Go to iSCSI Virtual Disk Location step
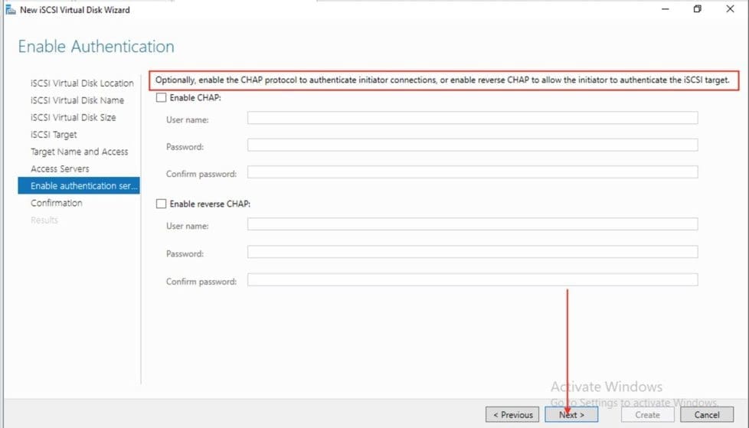 tap(82, 83)
